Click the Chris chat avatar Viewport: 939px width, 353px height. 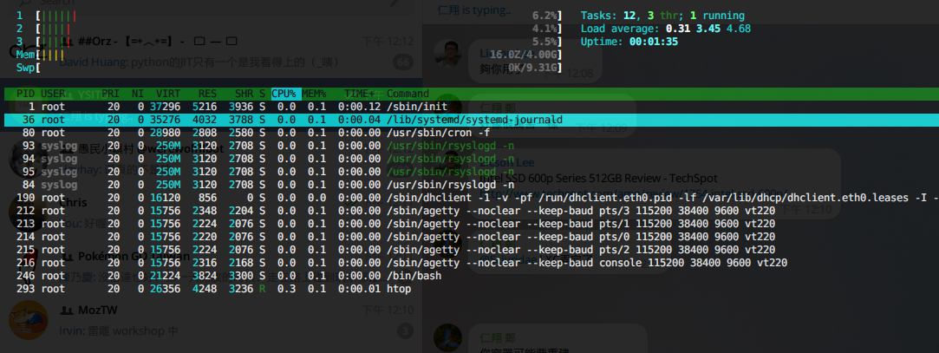[x=27, y=212]
